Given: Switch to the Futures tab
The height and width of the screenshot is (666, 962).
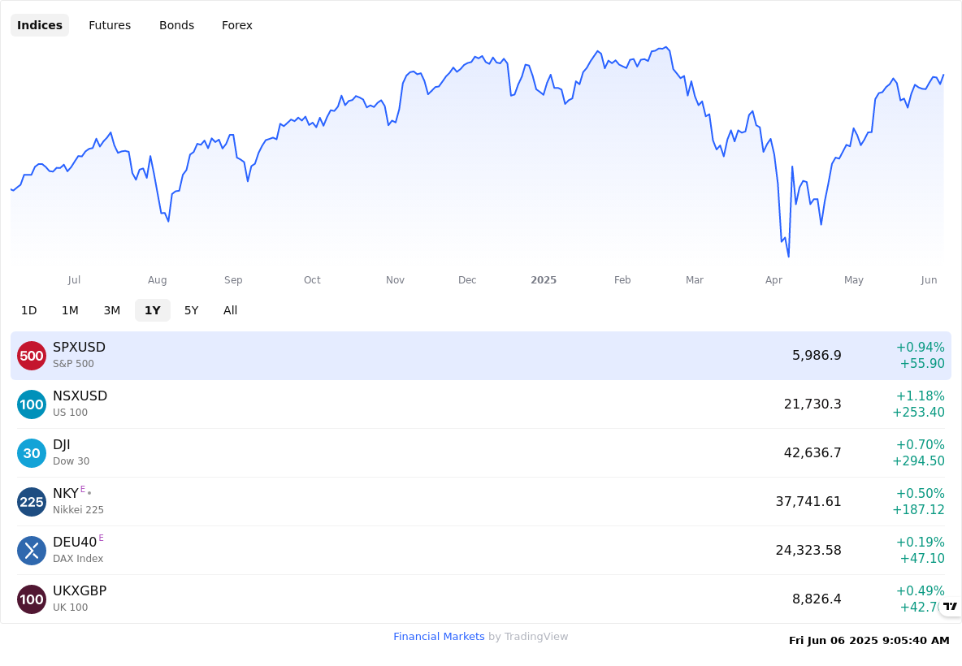Looking at the screenshot, I should tap(110, 25).
